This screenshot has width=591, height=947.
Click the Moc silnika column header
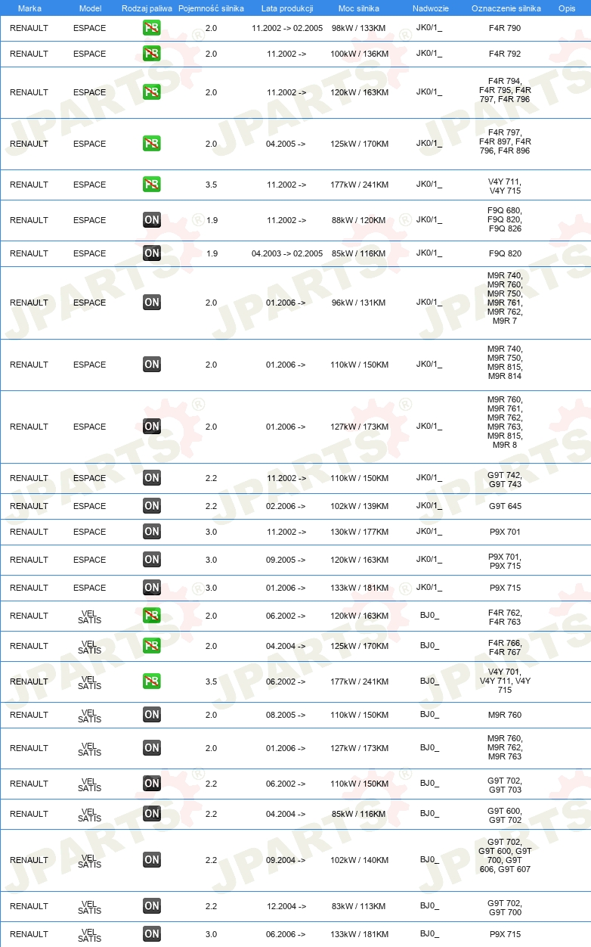click(x=359, y=8)
